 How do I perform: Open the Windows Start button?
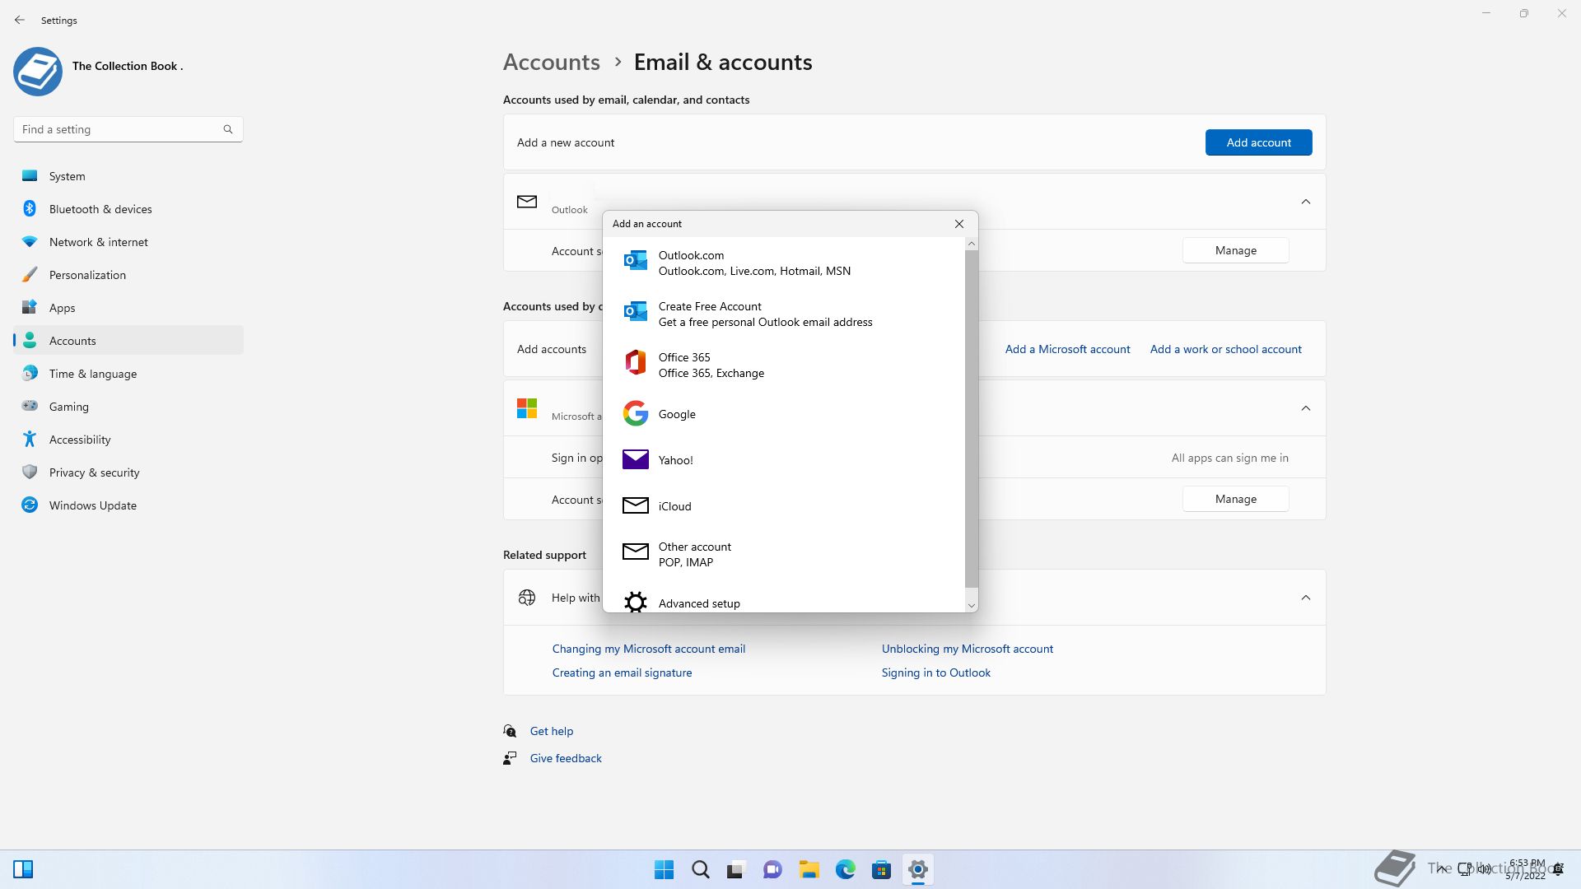(664, 869)
